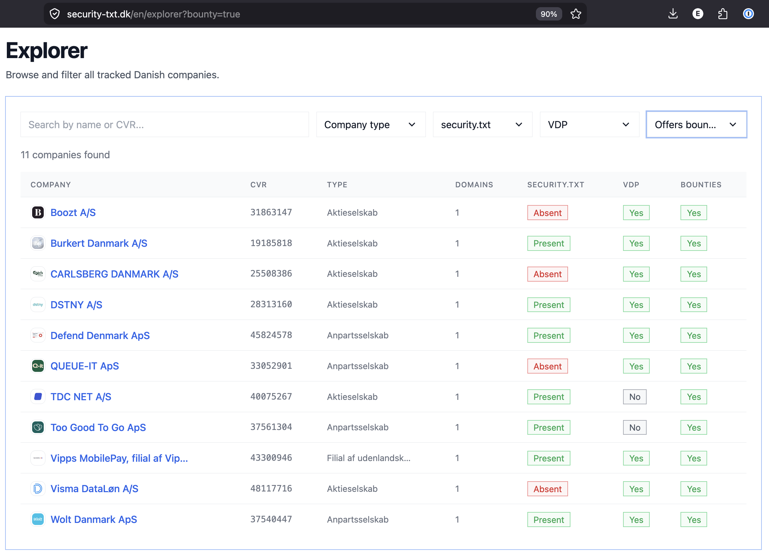Click the Carlsberg Danmark logo icon
Viewport: 769px width, 553px height.
pos(38,274)
